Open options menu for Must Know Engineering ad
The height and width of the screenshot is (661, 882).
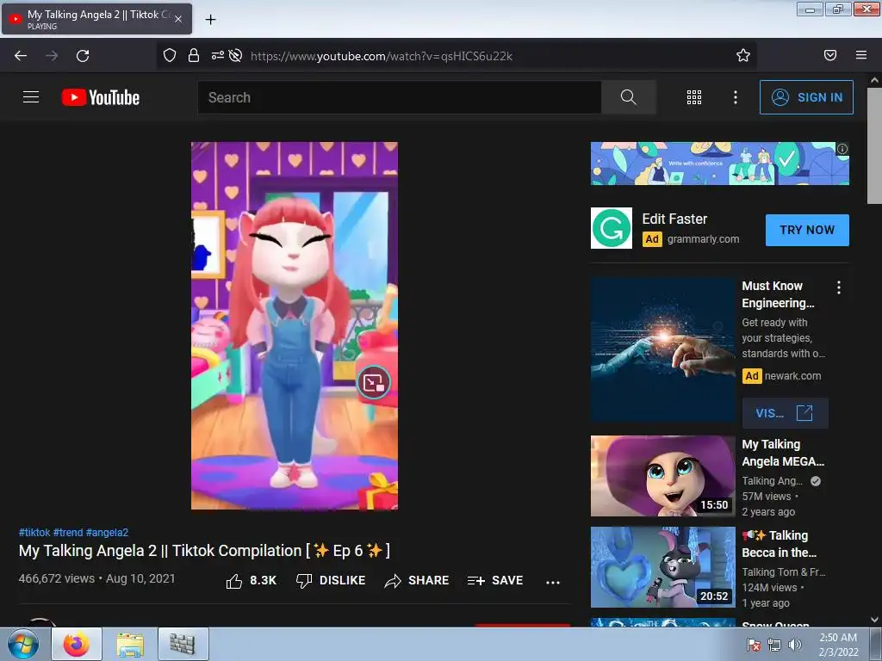coord(839,287)
